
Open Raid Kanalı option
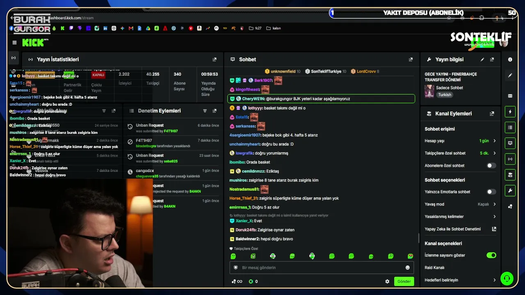click(435, 268)
